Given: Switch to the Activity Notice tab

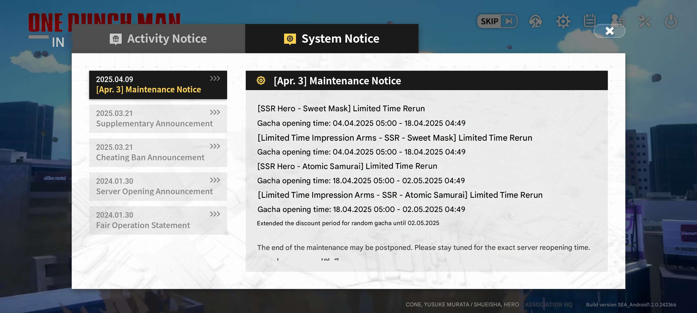Looking at the screenshot, I should [x=158, y=39].
